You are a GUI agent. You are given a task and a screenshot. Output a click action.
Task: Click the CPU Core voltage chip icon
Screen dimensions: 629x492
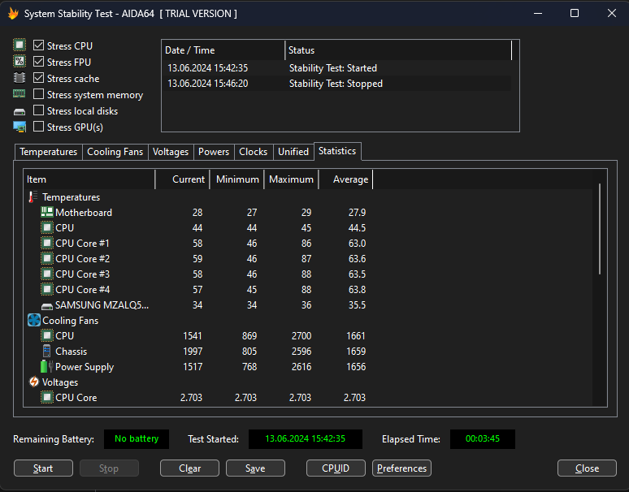point(47,397)
